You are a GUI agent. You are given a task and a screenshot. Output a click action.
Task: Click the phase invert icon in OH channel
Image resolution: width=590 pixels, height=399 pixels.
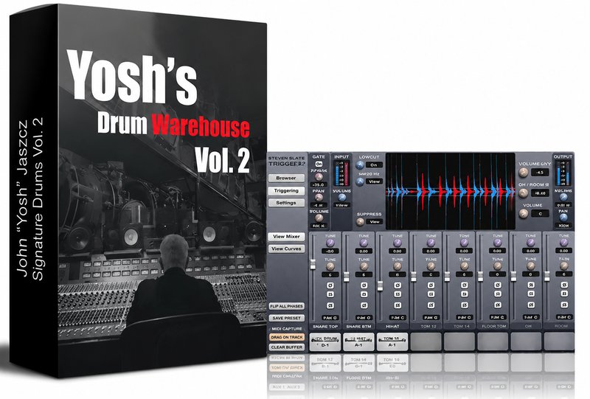530,285
